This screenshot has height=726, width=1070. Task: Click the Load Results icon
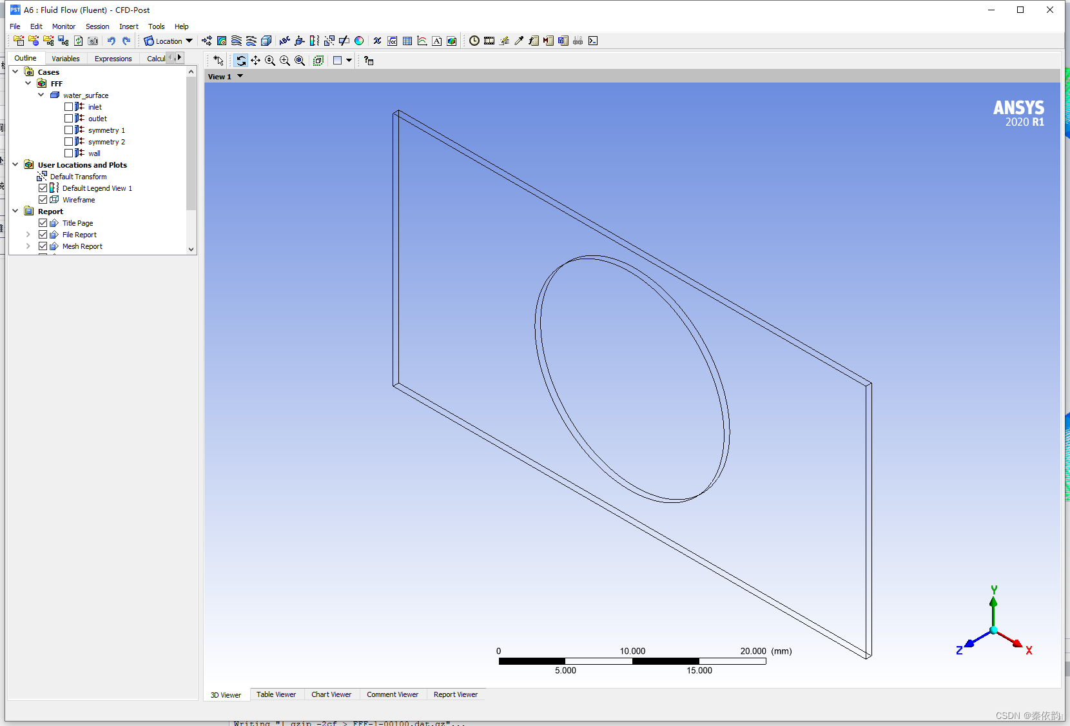coord(19,41)
